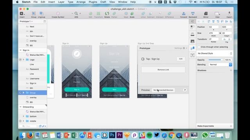250x140 pixels.
Task: Open the Craft stock/library panel icon
Action: [193, 34]
